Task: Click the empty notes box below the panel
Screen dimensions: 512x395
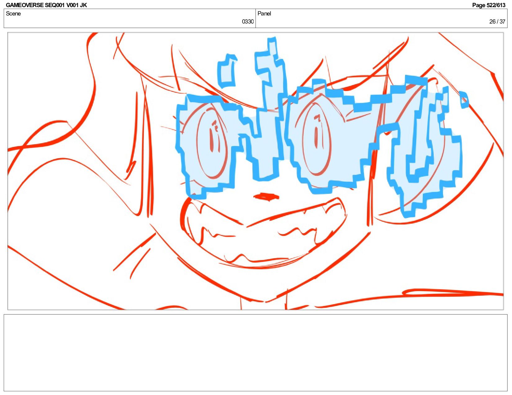Action: pyautogui.click(x=255, y=353)
